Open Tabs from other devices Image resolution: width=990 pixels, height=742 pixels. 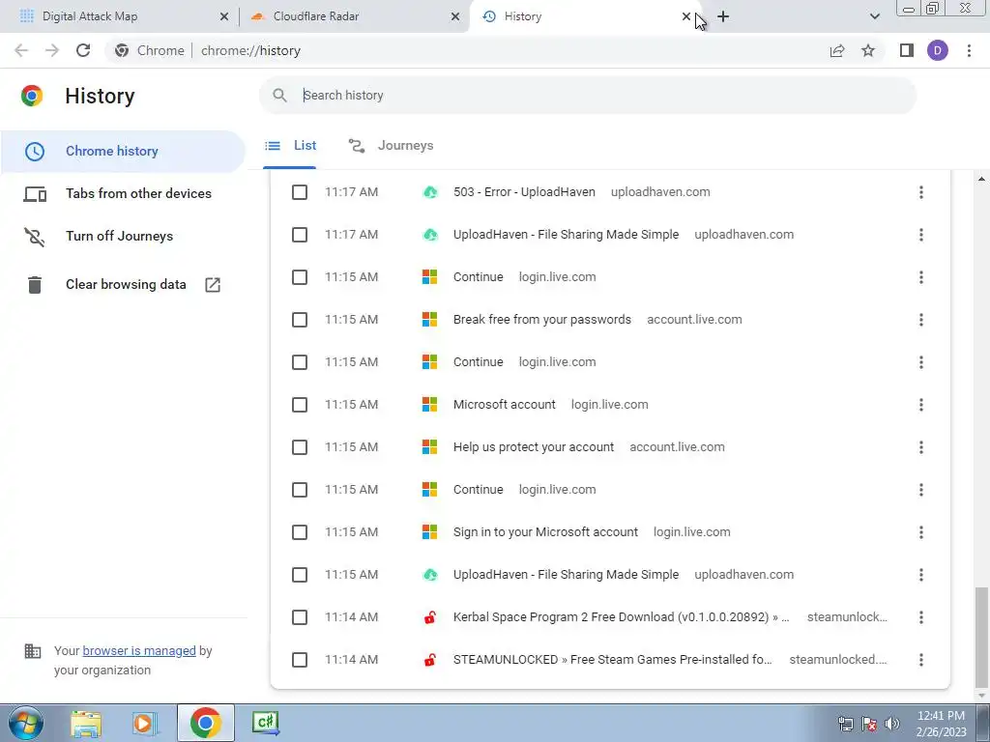[123, 193]
